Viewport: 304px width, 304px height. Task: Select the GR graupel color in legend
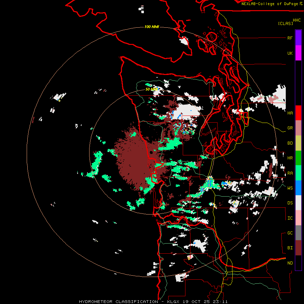click(298, 128)
